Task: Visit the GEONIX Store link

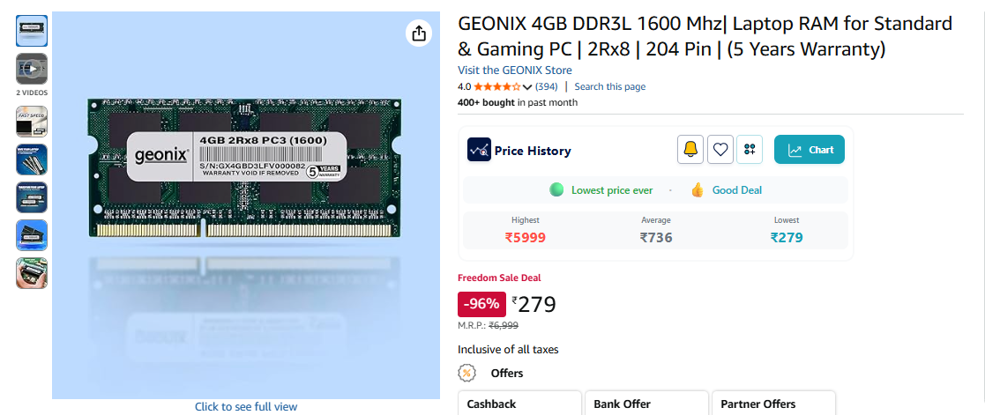Action: [514, 70]
